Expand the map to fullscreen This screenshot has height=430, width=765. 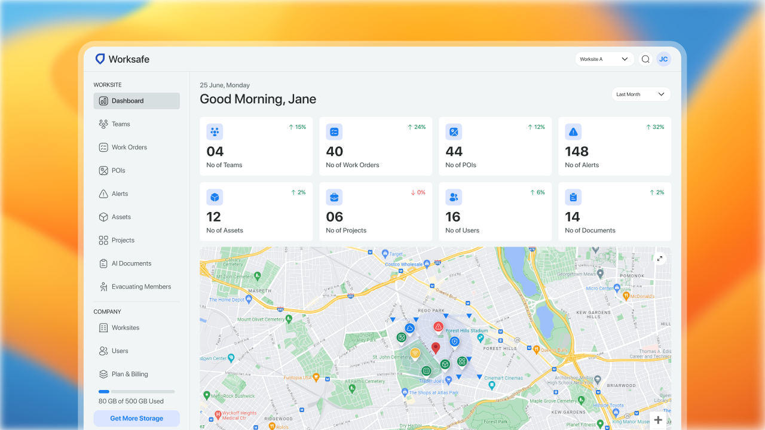660,258
